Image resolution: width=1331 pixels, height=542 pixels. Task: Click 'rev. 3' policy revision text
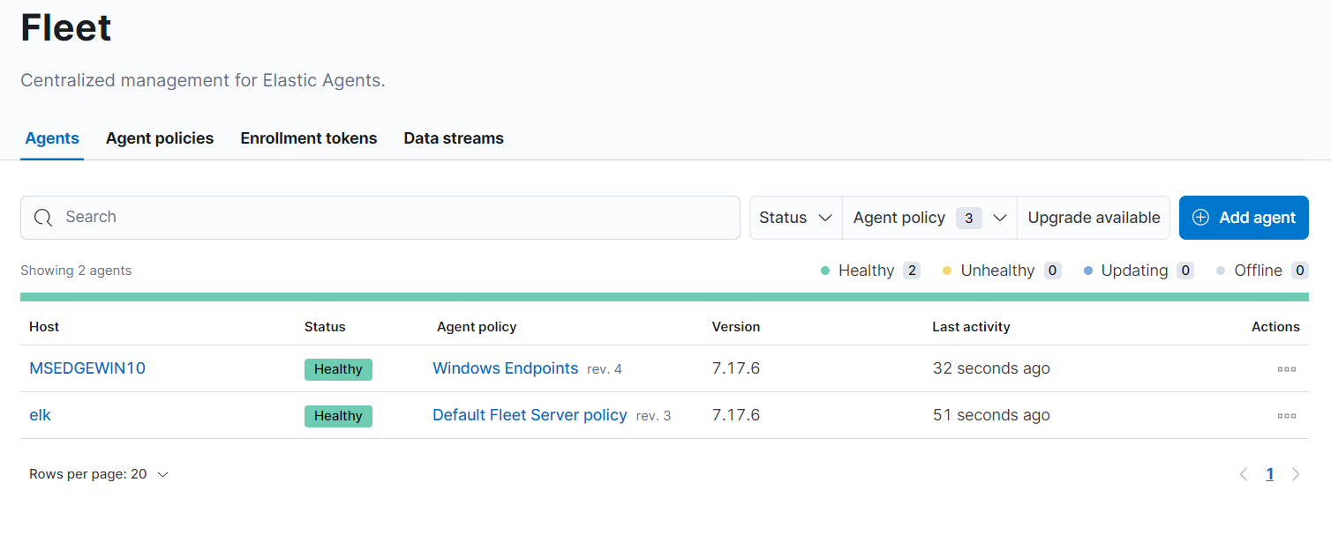tap(653, 416)
